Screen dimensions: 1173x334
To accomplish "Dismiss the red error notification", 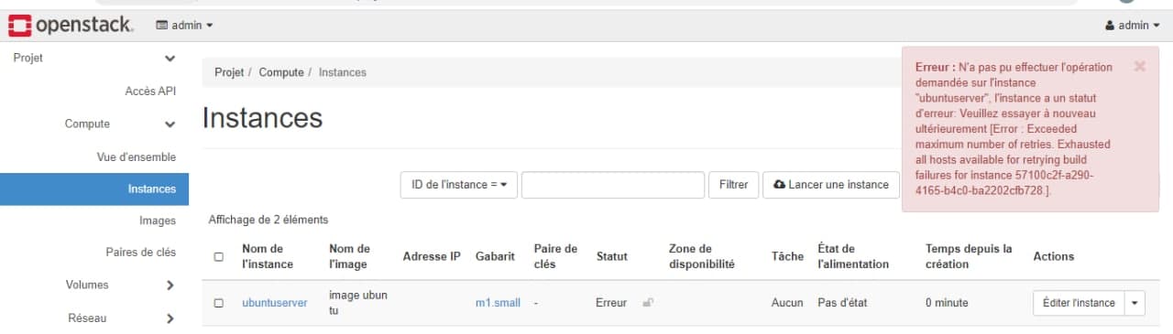I will 1139,66.
